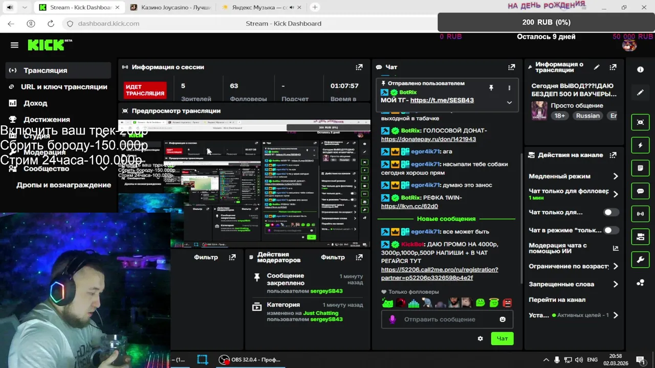Open the user avatar menu
The height and width of the screenshot is (368, 655).
click(x=629, y=45)
